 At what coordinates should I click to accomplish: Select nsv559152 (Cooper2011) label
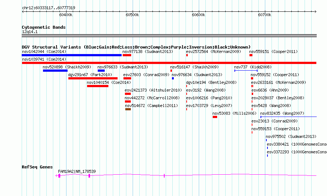pyautogui.click(x=275, y=75)
